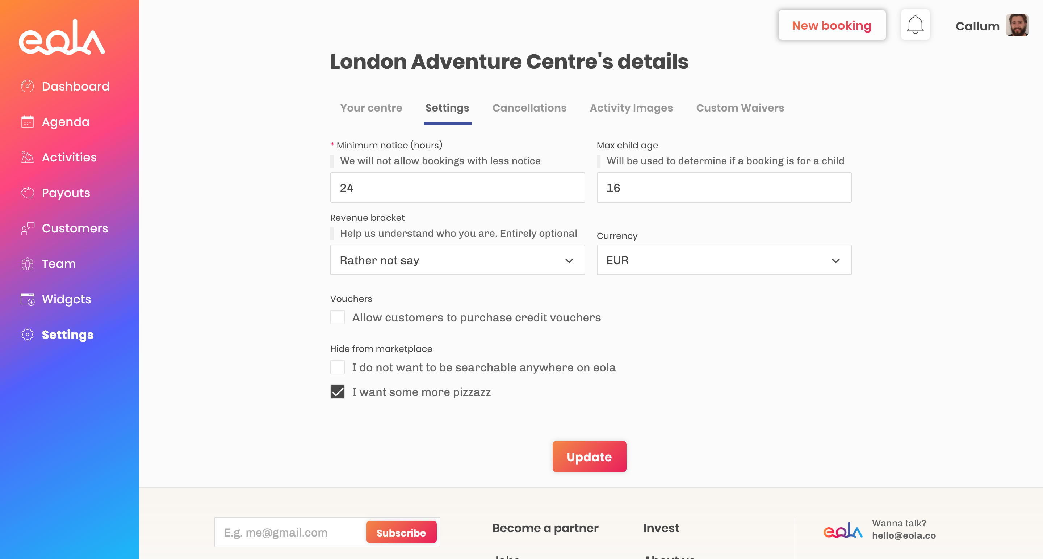Click the Update button
1043x559 pixels.
[x=589, y=457]
